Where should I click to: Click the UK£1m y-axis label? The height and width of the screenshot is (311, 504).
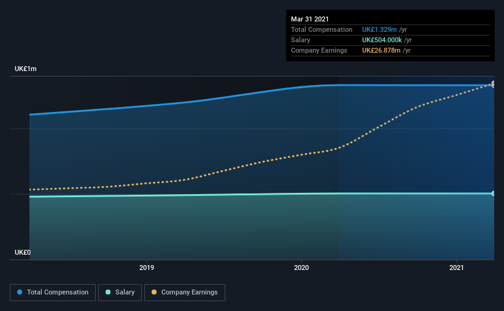click(x=26, y=69)
